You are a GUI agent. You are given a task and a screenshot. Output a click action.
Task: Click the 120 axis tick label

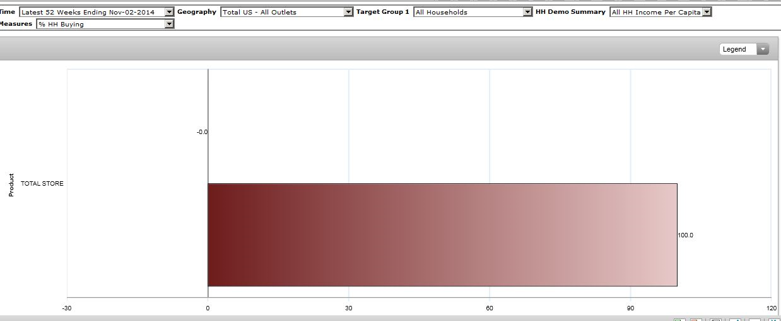[x=771, y=308]
